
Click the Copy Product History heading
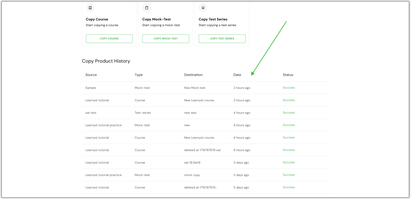106,61
